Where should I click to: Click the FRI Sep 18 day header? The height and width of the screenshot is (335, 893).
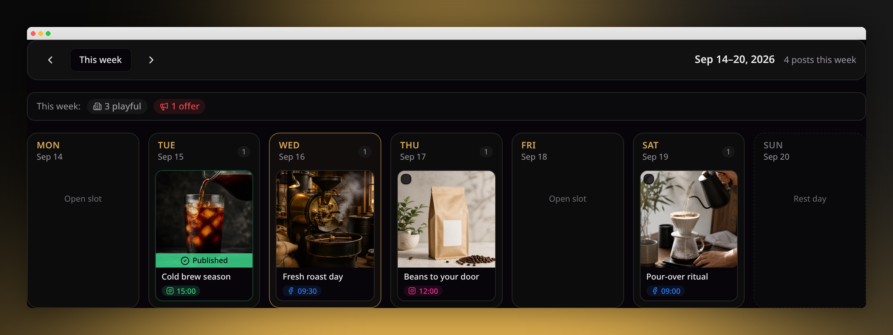click(534, 151)
